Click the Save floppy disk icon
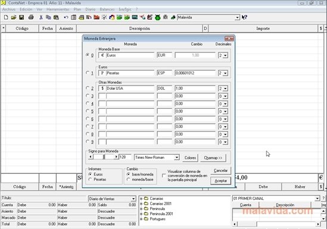Image resolution: width=327 pixels, height=229 pixels. [21, 17]
